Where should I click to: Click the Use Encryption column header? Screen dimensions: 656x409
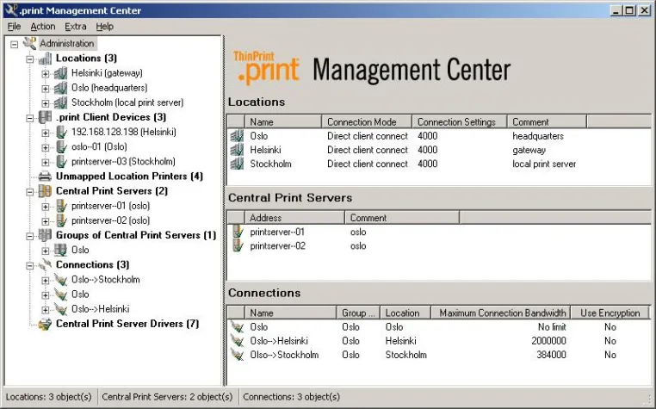[610, 313]
